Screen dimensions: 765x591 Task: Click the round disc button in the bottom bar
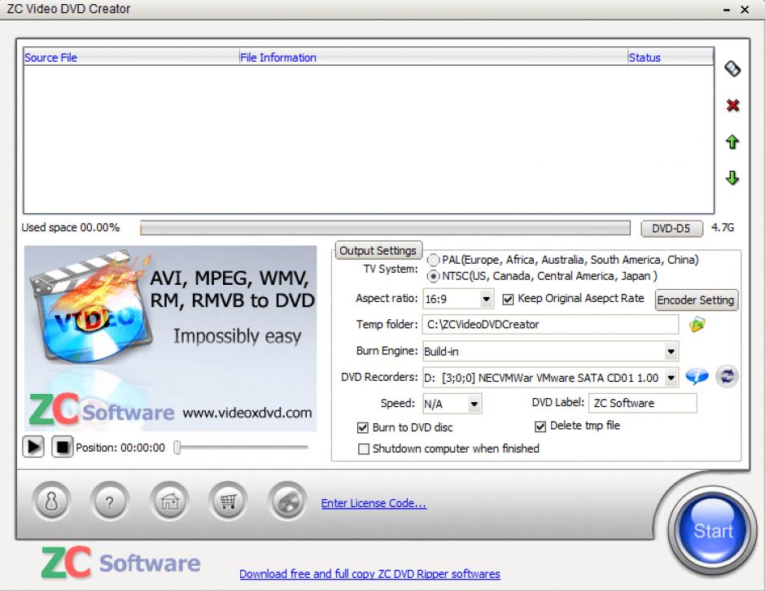[x=287, y=501]
